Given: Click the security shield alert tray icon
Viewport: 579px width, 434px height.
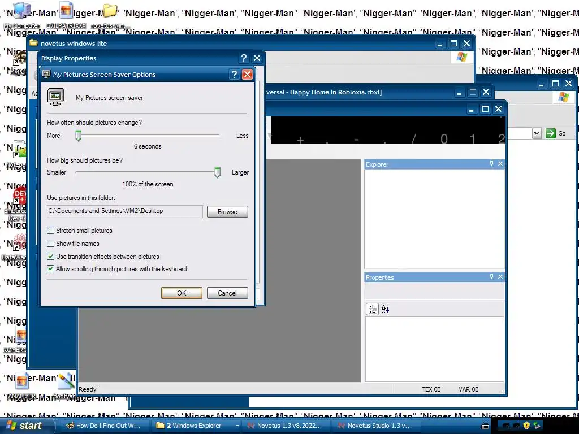Looking at the screenshot, I should [x=526, y=426].
